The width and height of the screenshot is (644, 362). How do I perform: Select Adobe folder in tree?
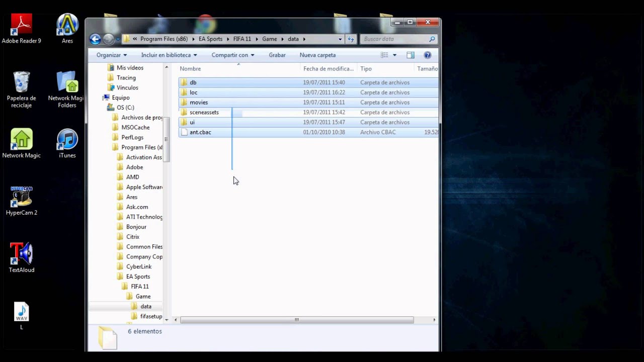[134, 167]
